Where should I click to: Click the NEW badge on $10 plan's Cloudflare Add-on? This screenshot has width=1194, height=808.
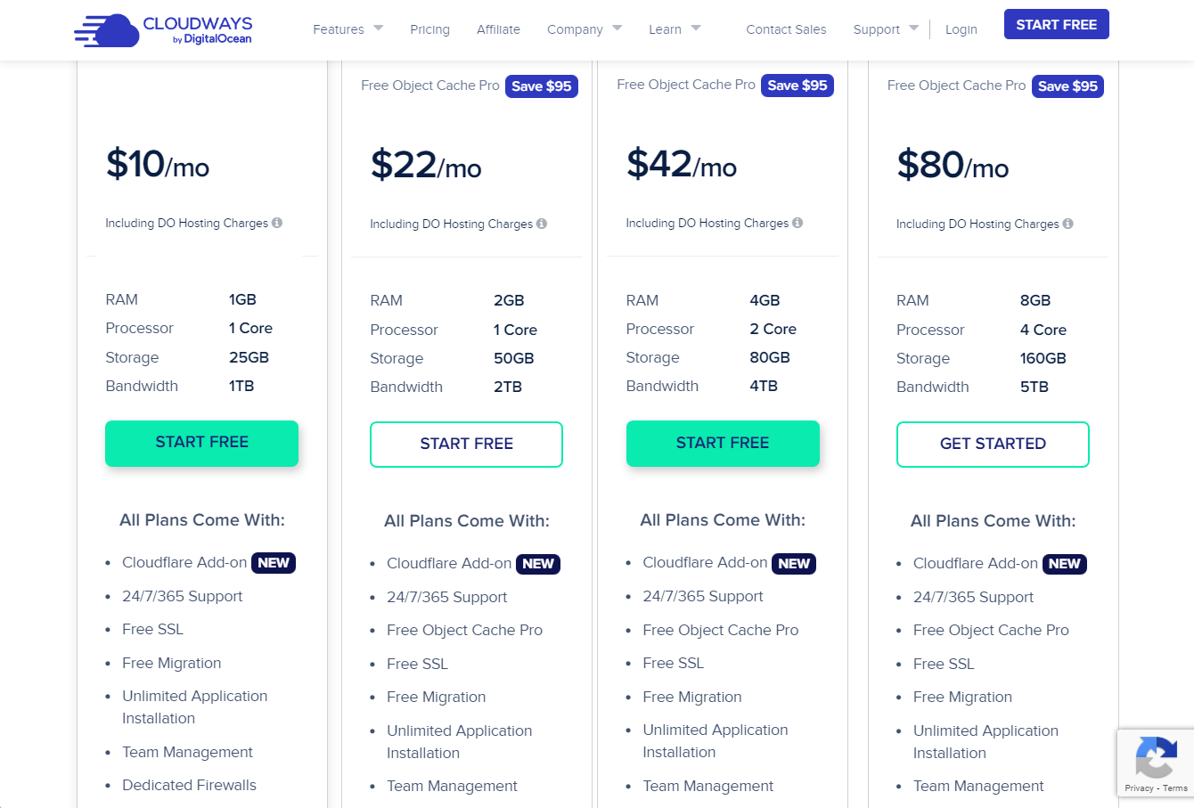pos(274,562)
